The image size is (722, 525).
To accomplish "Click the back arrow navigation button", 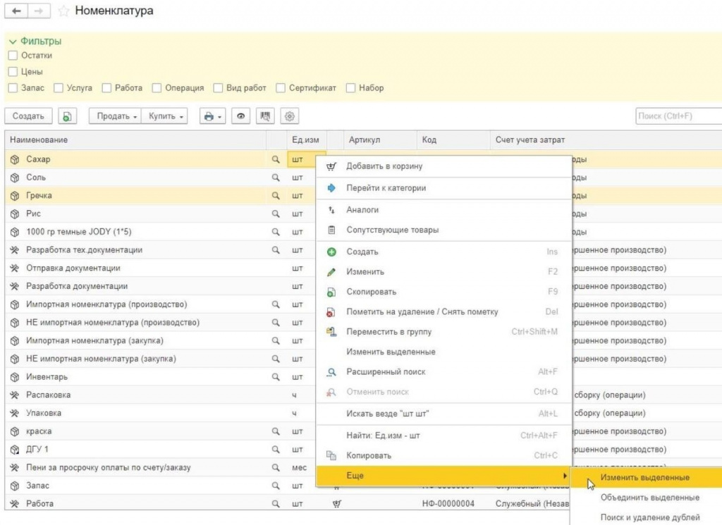I will [x=16, y=11].
